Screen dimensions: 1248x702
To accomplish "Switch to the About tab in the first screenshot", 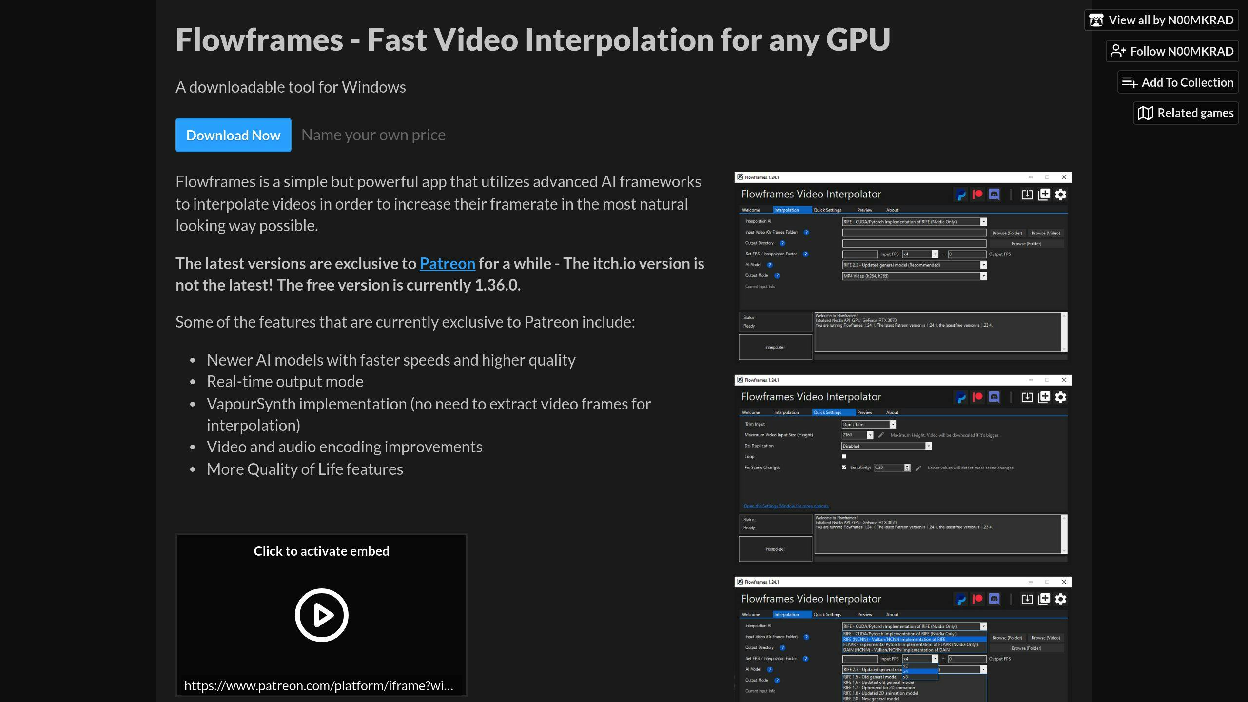I will pyautogui.click(x=892, y=210).
